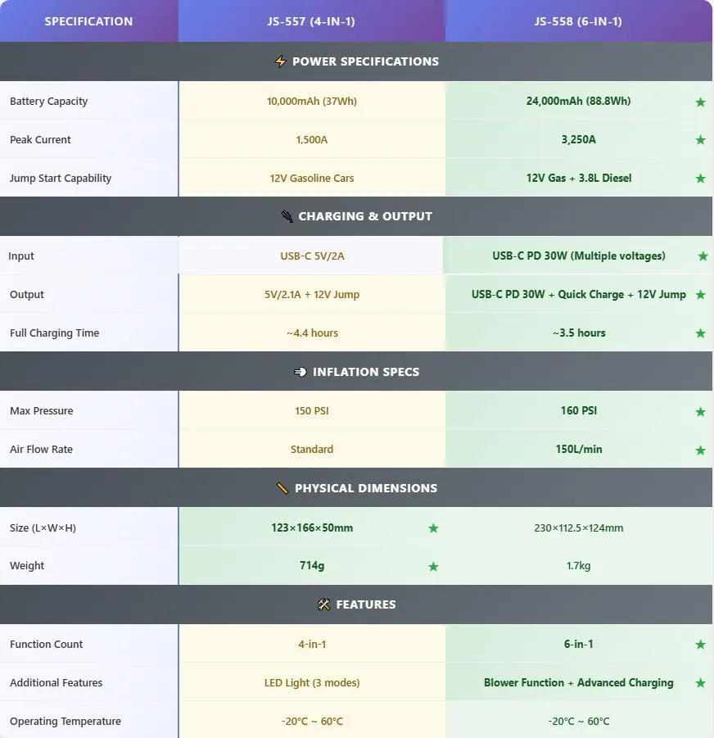
Task: Click the Operating Temperature row label
Action: tap(66, 721)
